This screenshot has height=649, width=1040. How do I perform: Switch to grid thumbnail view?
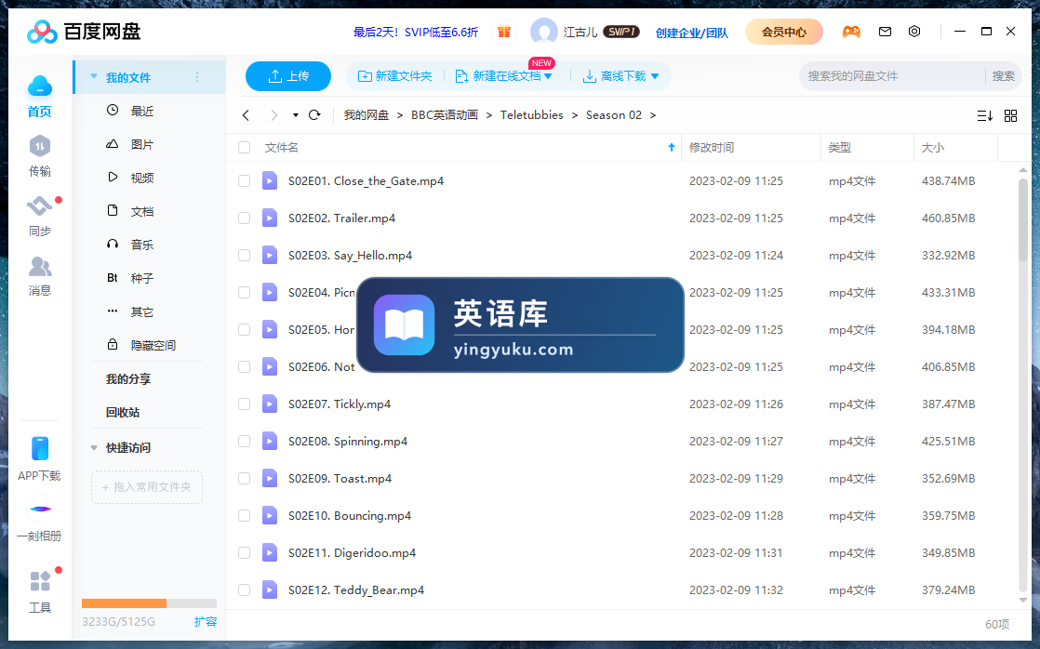coord(1011,116)
